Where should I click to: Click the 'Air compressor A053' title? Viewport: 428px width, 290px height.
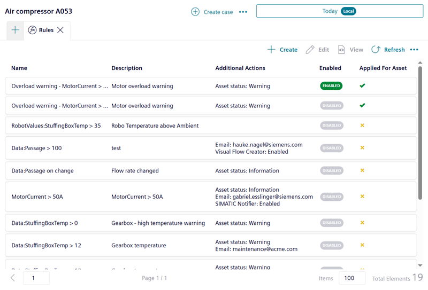point(39,11)
